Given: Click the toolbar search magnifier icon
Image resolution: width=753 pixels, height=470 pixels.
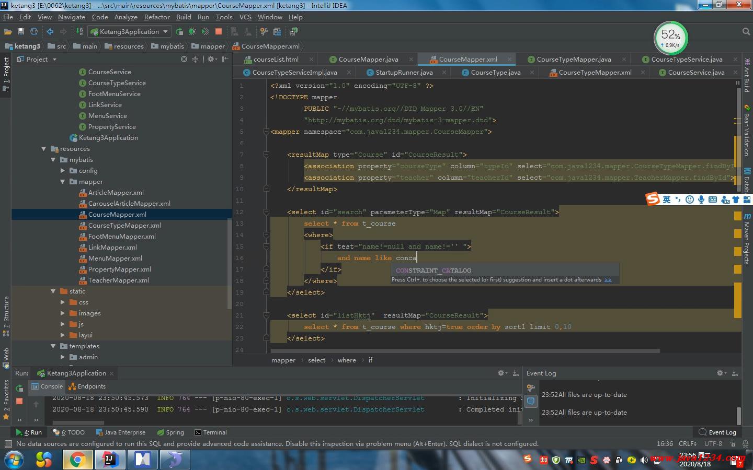Looking at the screenshot, I should (x=746, y=31).
